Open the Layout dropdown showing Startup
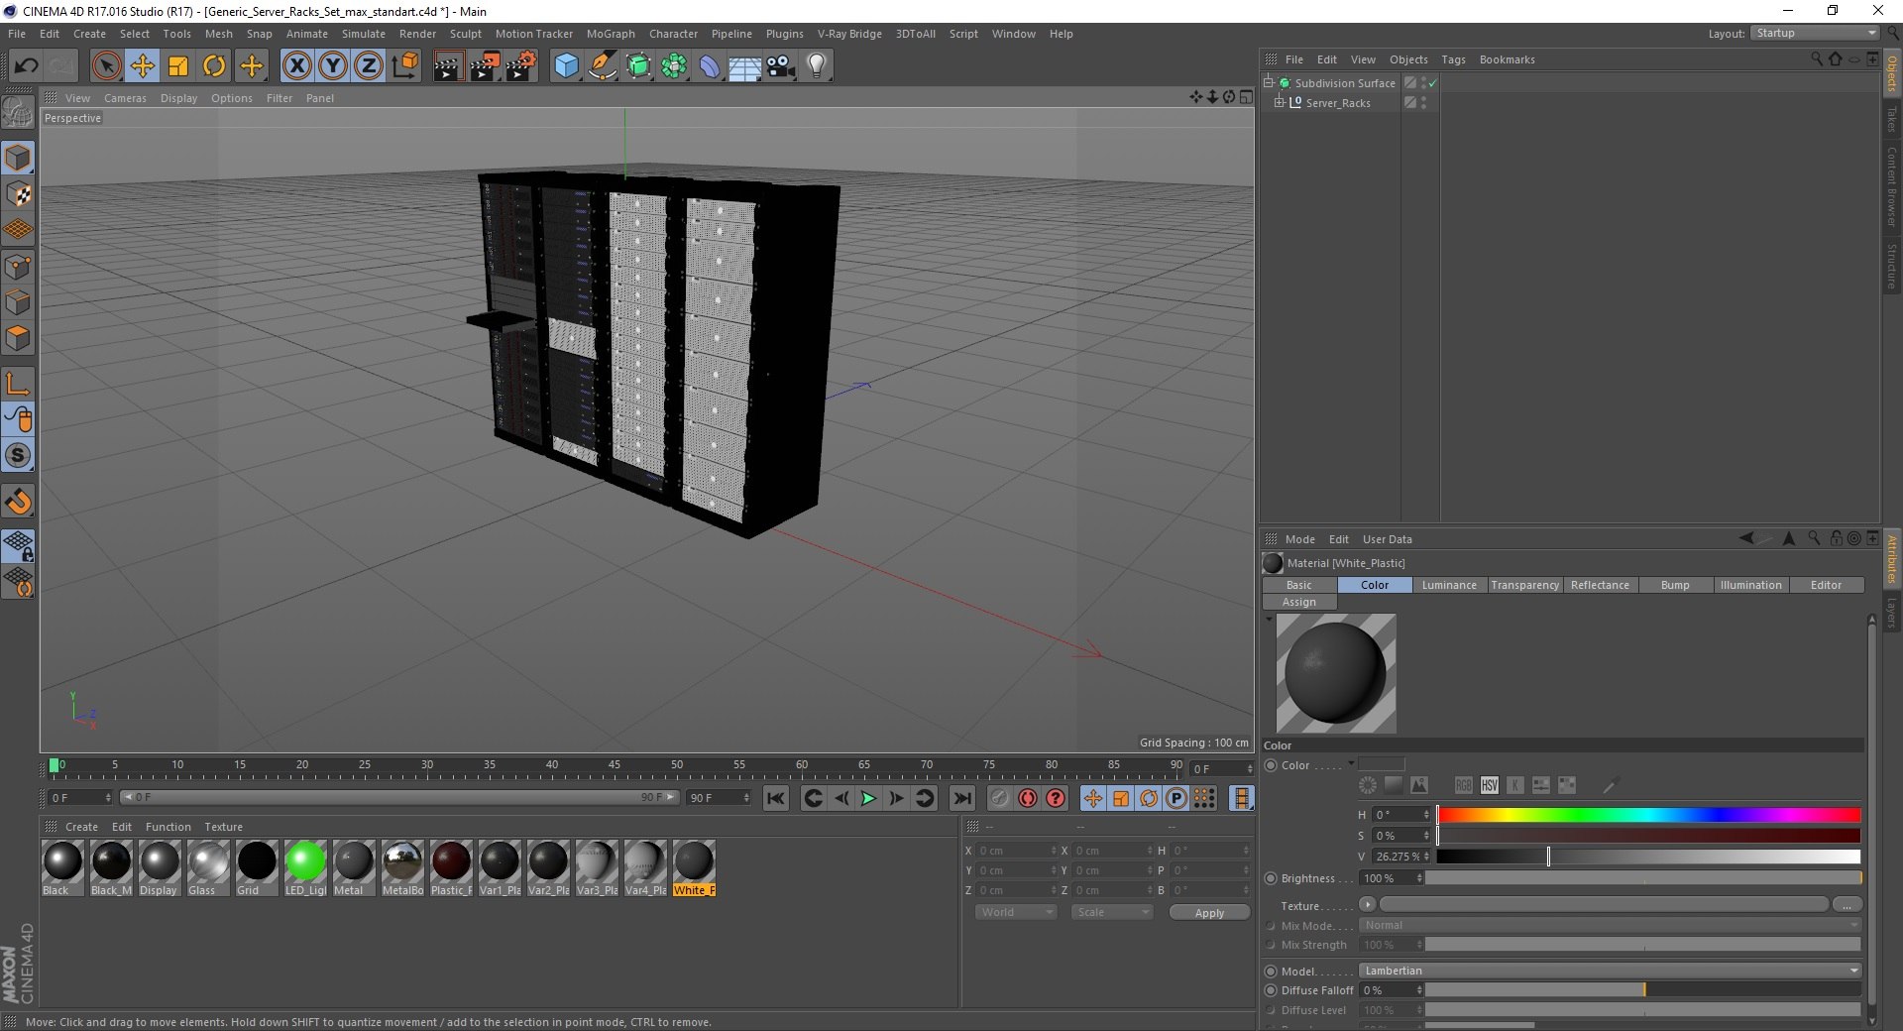Screen dimensions: 1903x1031 point(1815,33)
